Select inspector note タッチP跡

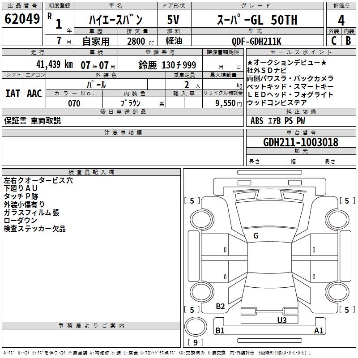click(21, 196)
